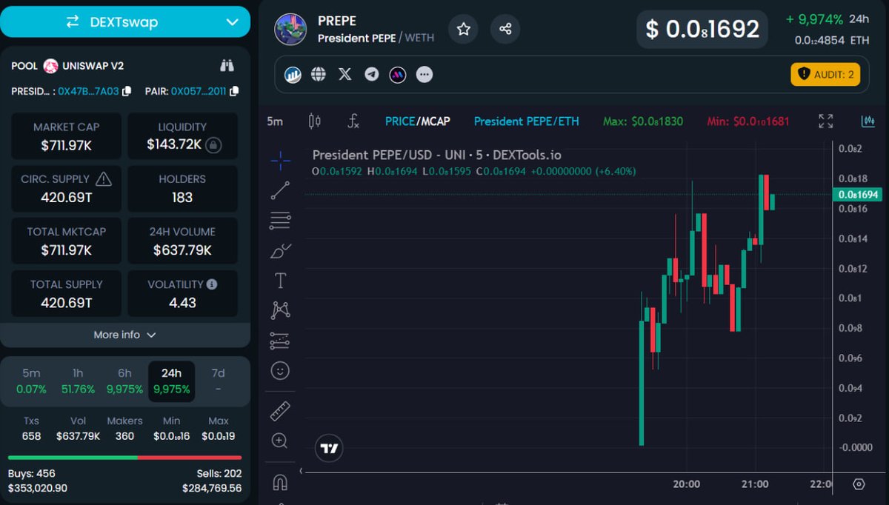Open the Telegram social link
Image resolution: width=889 pixels, height=505 pixels.
tap(372, 74)
